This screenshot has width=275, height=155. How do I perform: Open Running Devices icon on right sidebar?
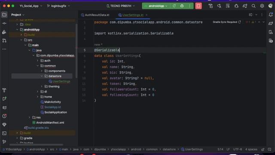pyautogui.click(x=271, y=40)
